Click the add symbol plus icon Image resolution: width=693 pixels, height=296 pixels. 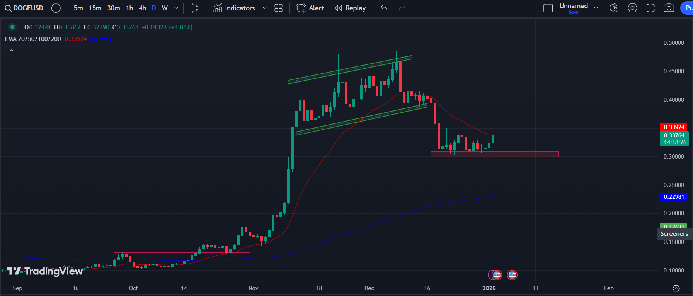pos(56,8)
